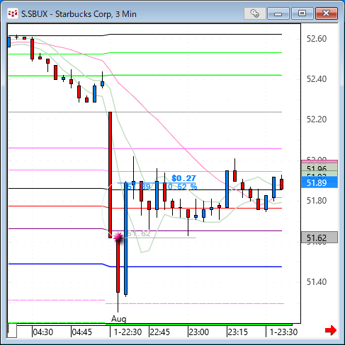The image size is (345, 345).
Task: Click the 04:30 time axis label
Action: [43, 332]
